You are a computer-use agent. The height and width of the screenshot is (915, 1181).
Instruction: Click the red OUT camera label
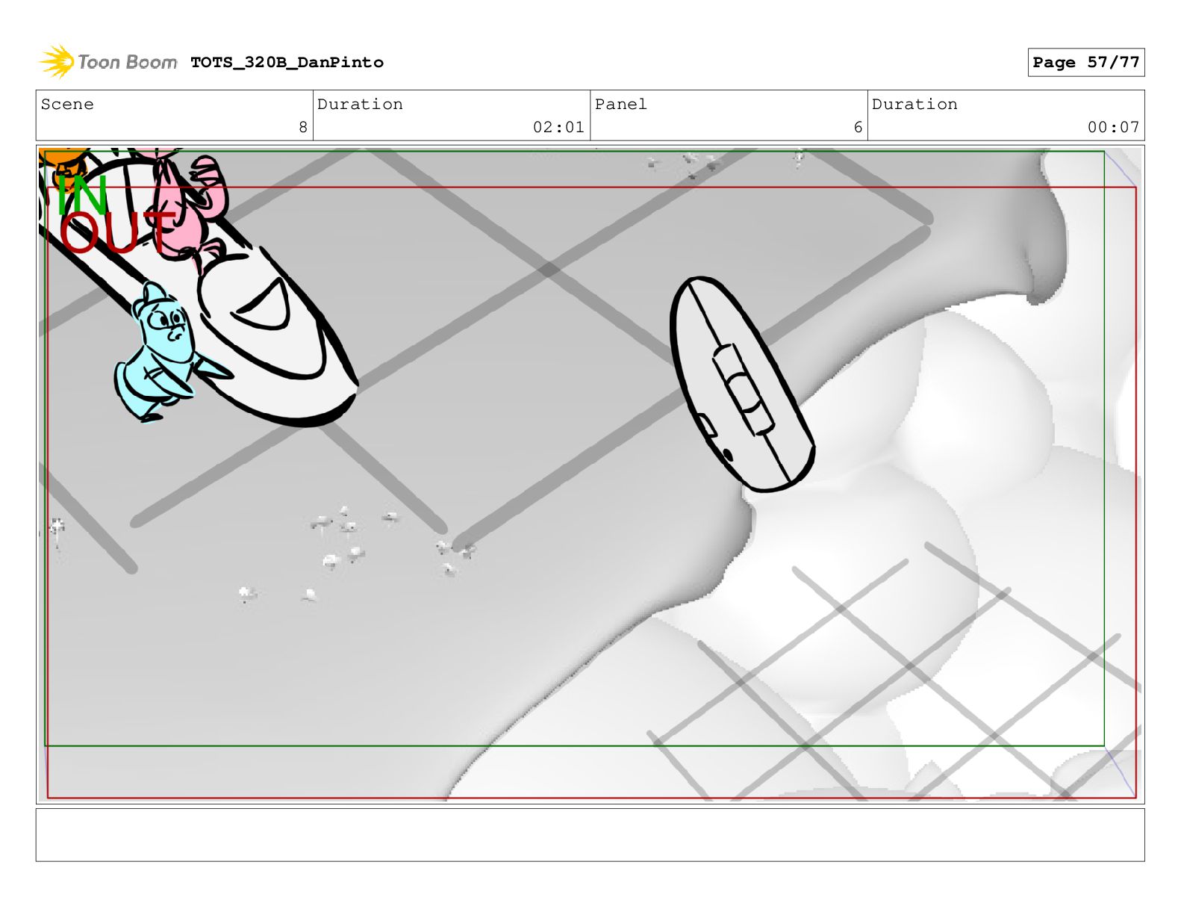[x=117, y=232]
